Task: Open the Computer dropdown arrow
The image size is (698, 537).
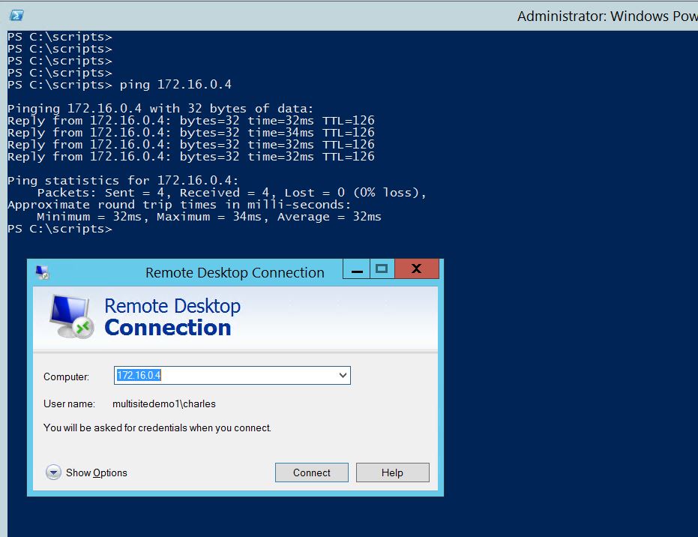Action: pyautogui.click(x=343, y=375)
